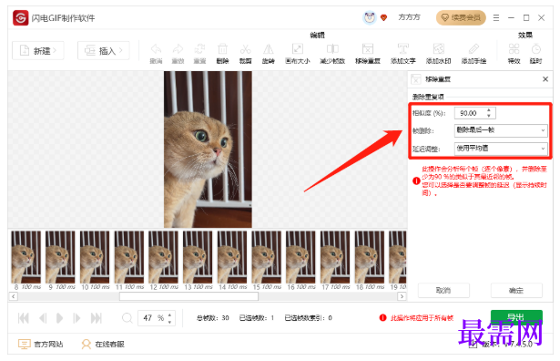
Task: Jump to the last frame
Action: point(97,318)
